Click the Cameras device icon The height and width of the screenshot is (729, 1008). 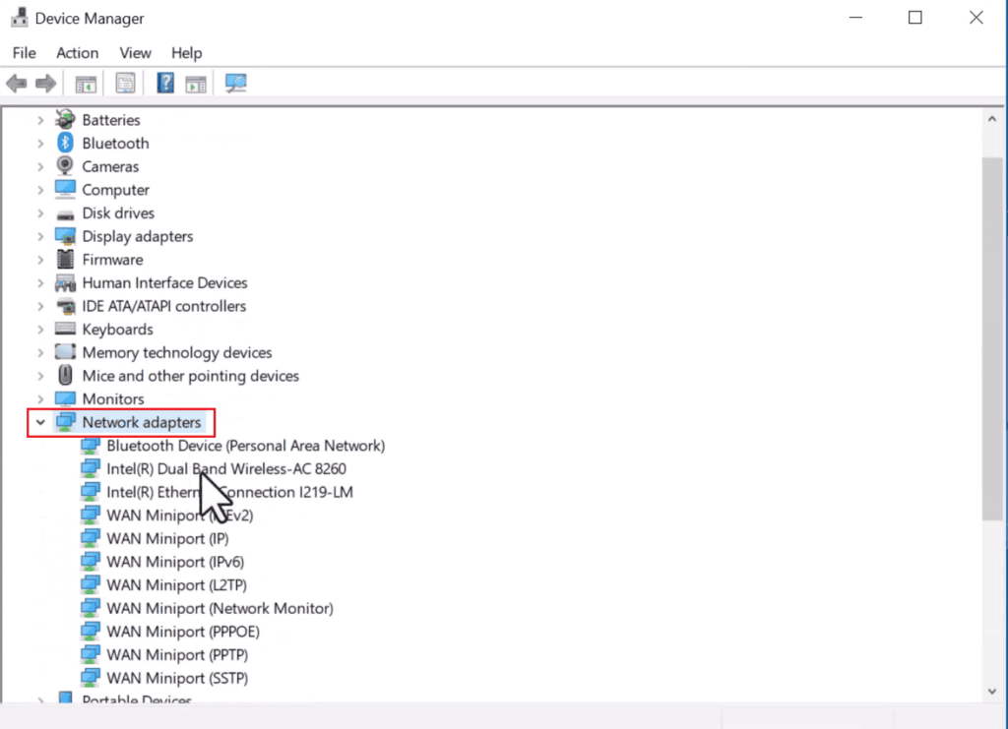[x=65, y=166]
